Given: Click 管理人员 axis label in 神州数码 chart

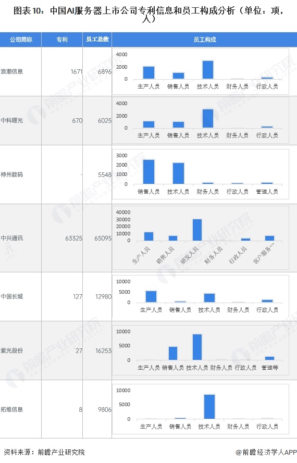Looking at the screenshot, I should [x=267, y=192].
